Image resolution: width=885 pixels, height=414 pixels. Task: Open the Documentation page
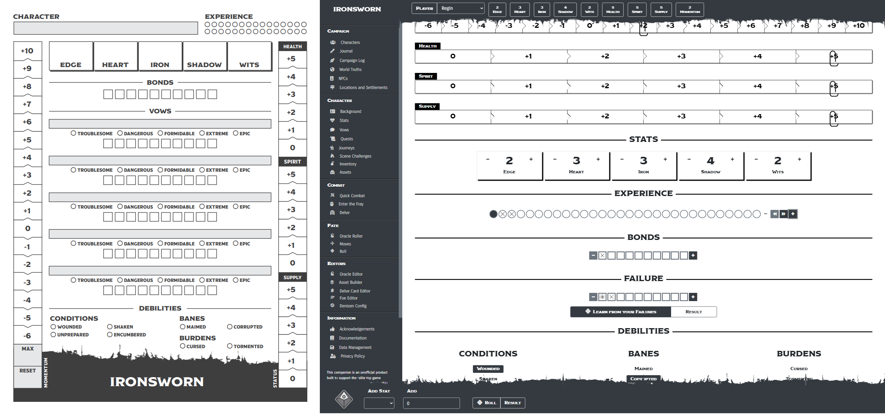[353, 338]
